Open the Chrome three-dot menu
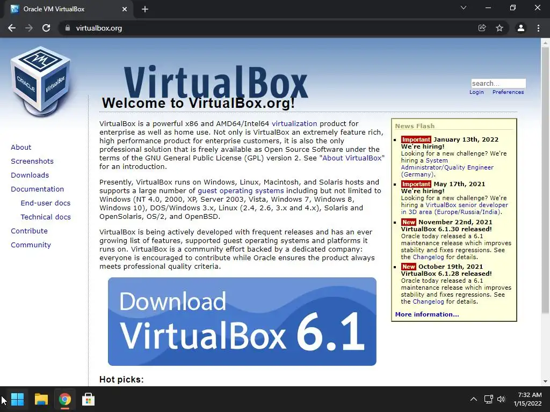 point(538,28)
